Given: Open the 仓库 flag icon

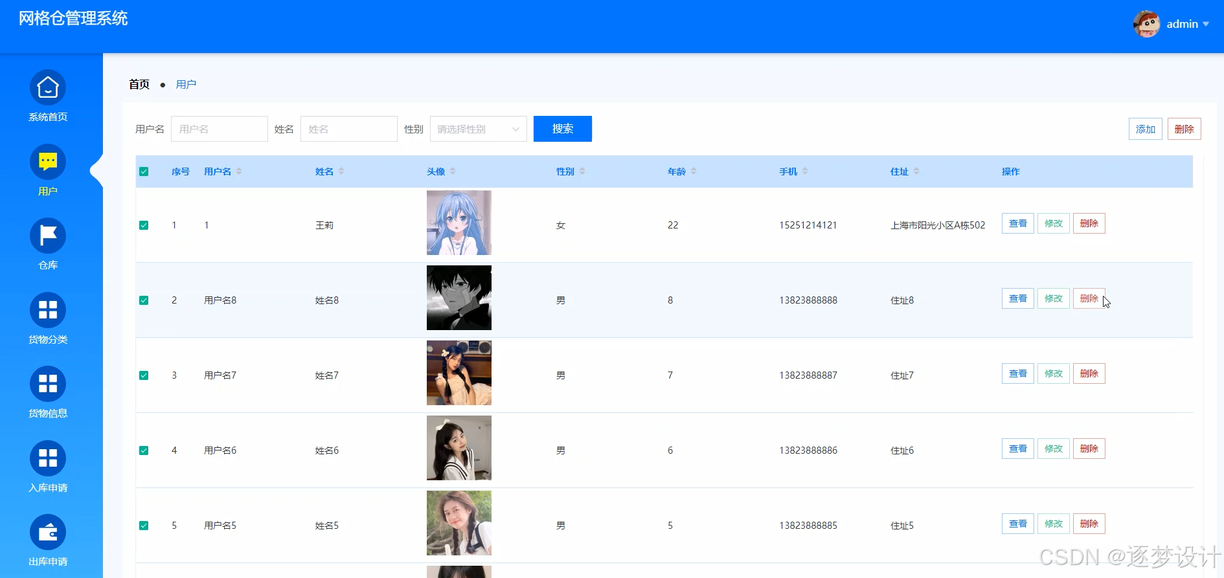Looking at the screenshot, I should coord(48,236).
